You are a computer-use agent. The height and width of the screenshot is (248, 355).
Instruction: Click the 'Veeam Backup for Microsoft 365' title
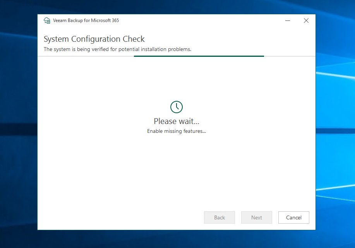point(86,20)
